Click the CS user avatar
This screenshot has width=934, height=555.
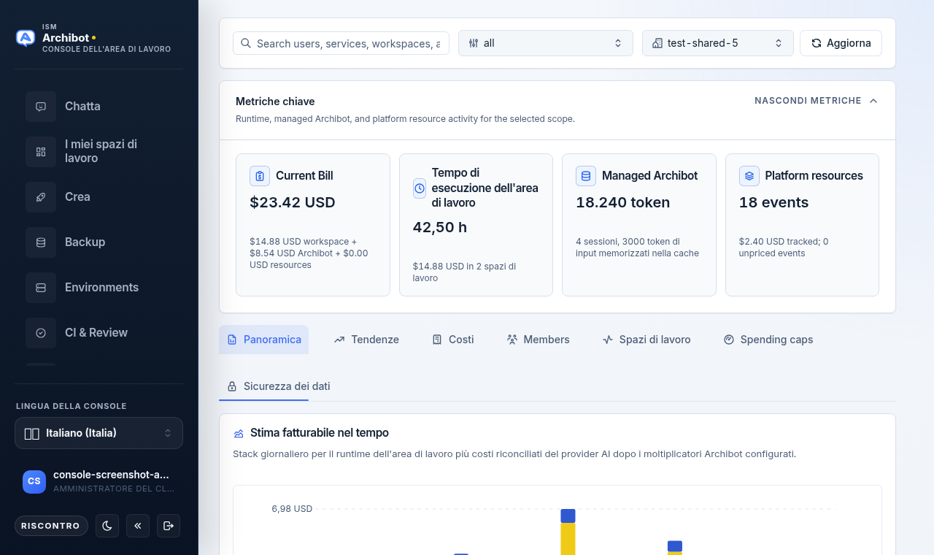tap(34, 482)
